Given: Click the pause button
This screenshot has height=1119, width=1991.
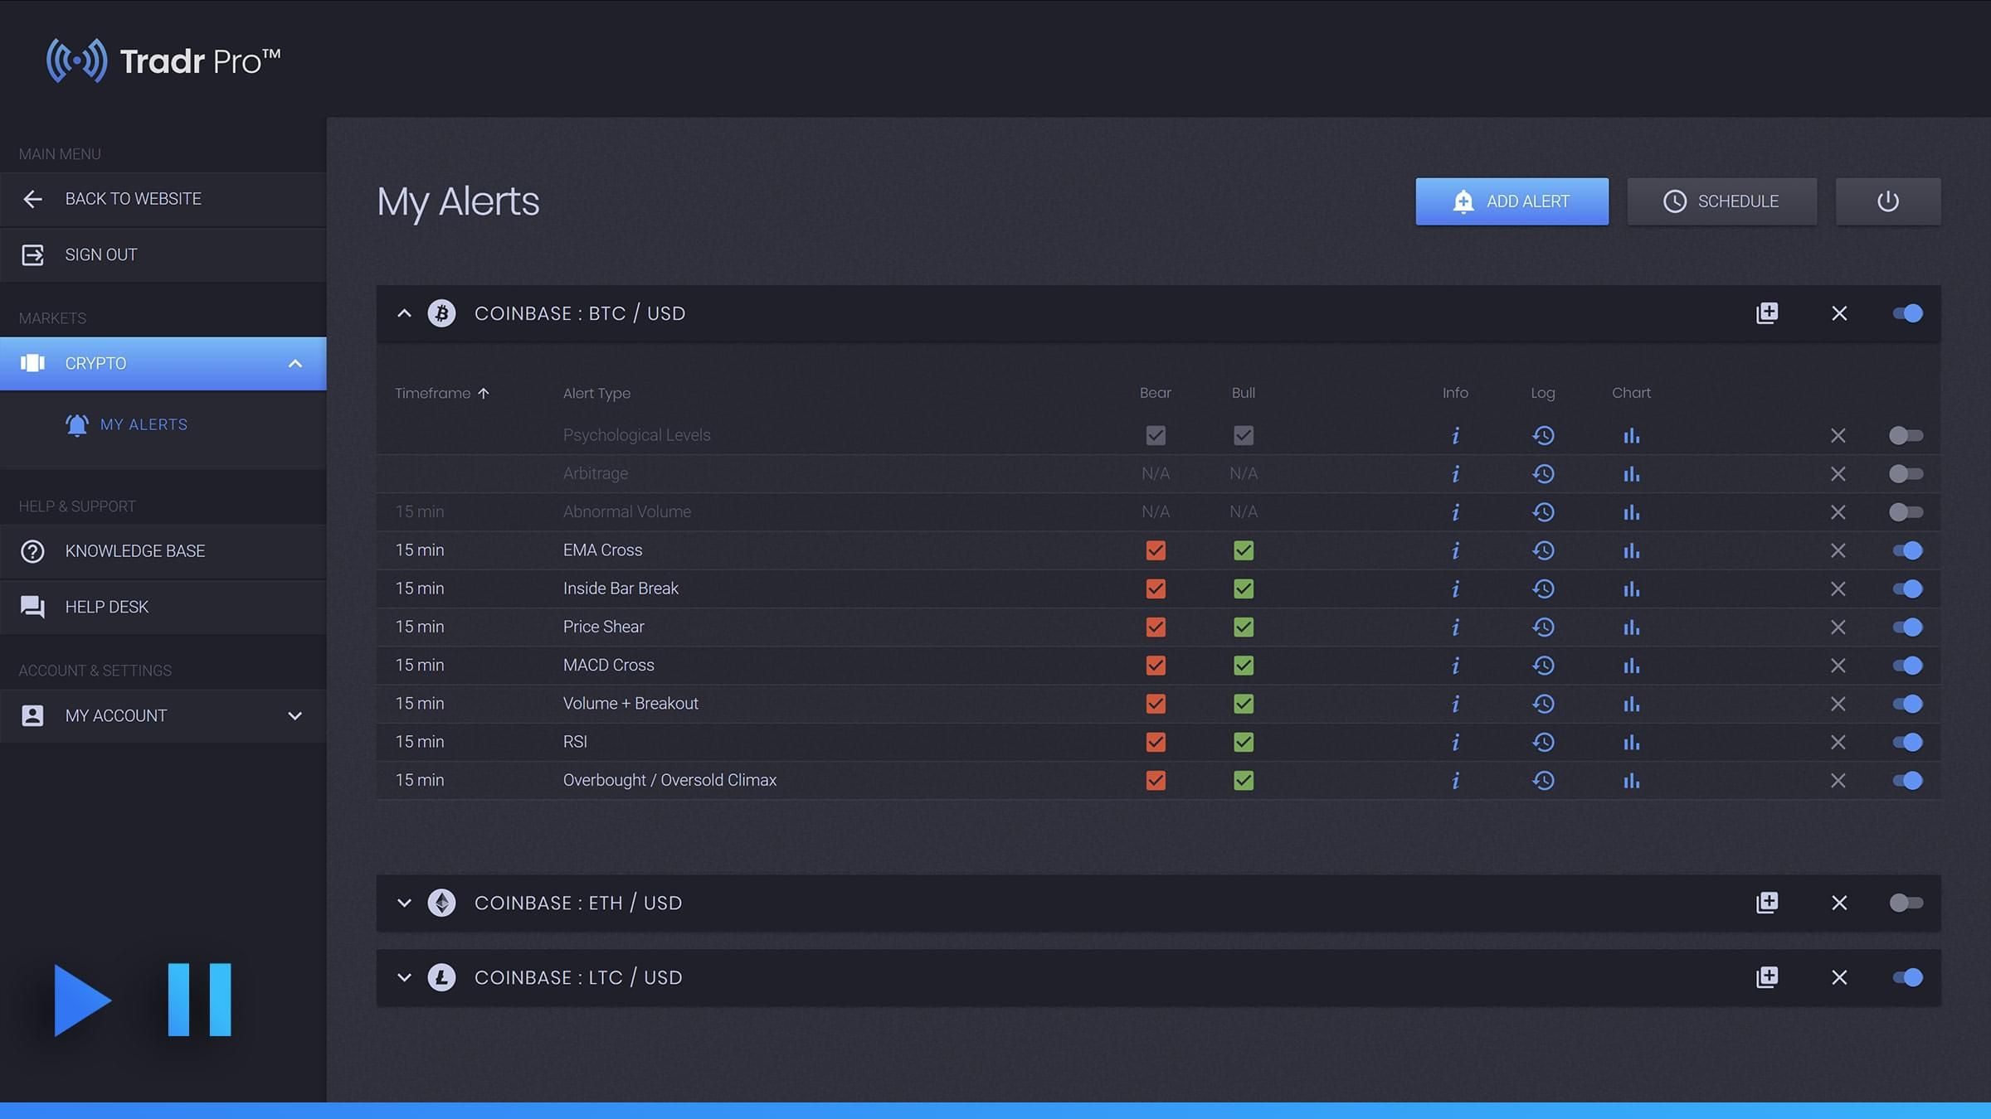Looking at the screenshot, I should [x=199, y=1000].
